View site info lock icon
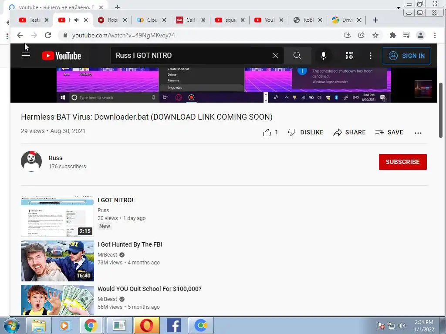 (65, 35)
